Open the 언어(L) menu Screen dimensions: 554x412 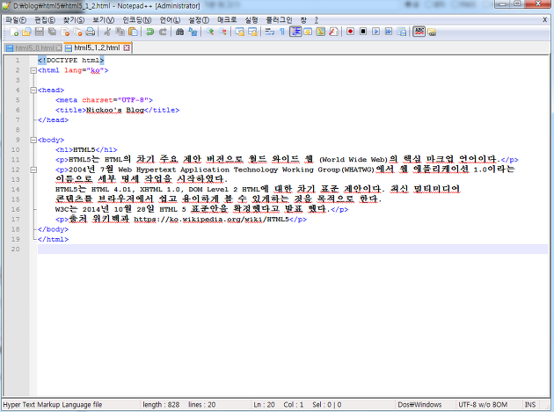click(x=170, y=20)
